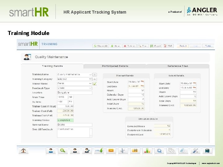Click the Actual Training Cost field
This screenshot has height=167, width=223.
[188, 105]
